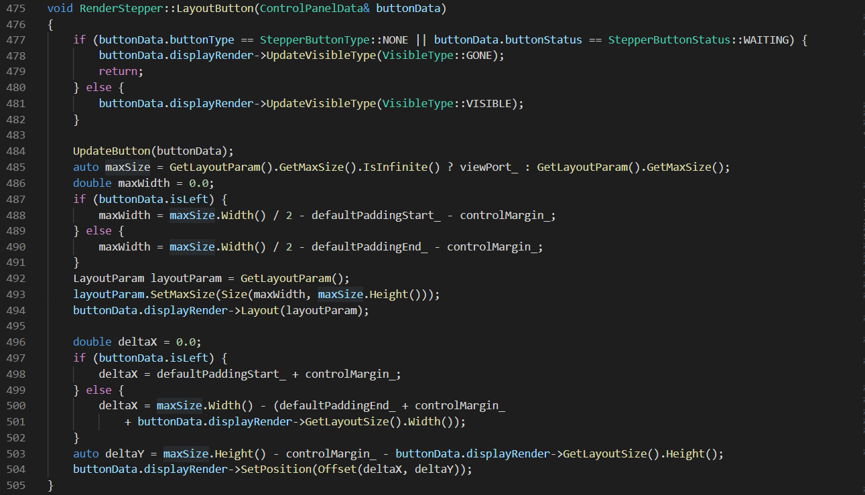Click the 'else' keyword on line 489
Image resolution: width=865 pixels, height=495 pixels.
pyautogui.click(x=99, y=231)
